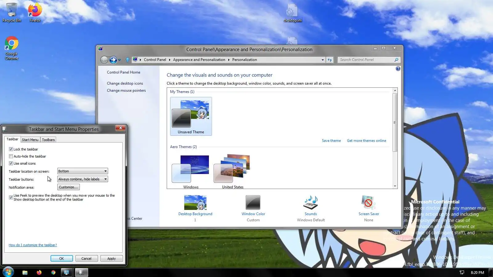Open the recent pages arrow beside Forward
Viewport: 493px width, 277px height.
click(x=119, y=60)
